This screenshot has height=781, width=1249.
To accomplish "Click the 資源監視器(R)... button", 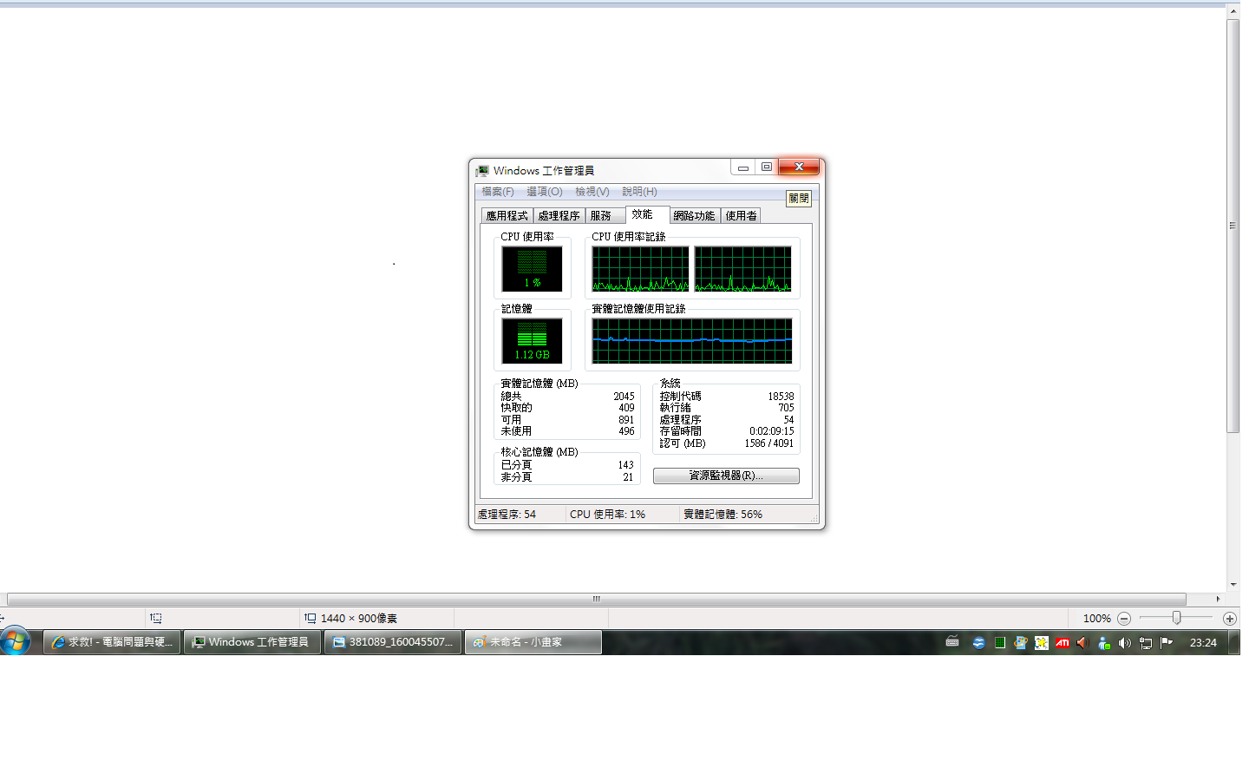I will 726,476.
